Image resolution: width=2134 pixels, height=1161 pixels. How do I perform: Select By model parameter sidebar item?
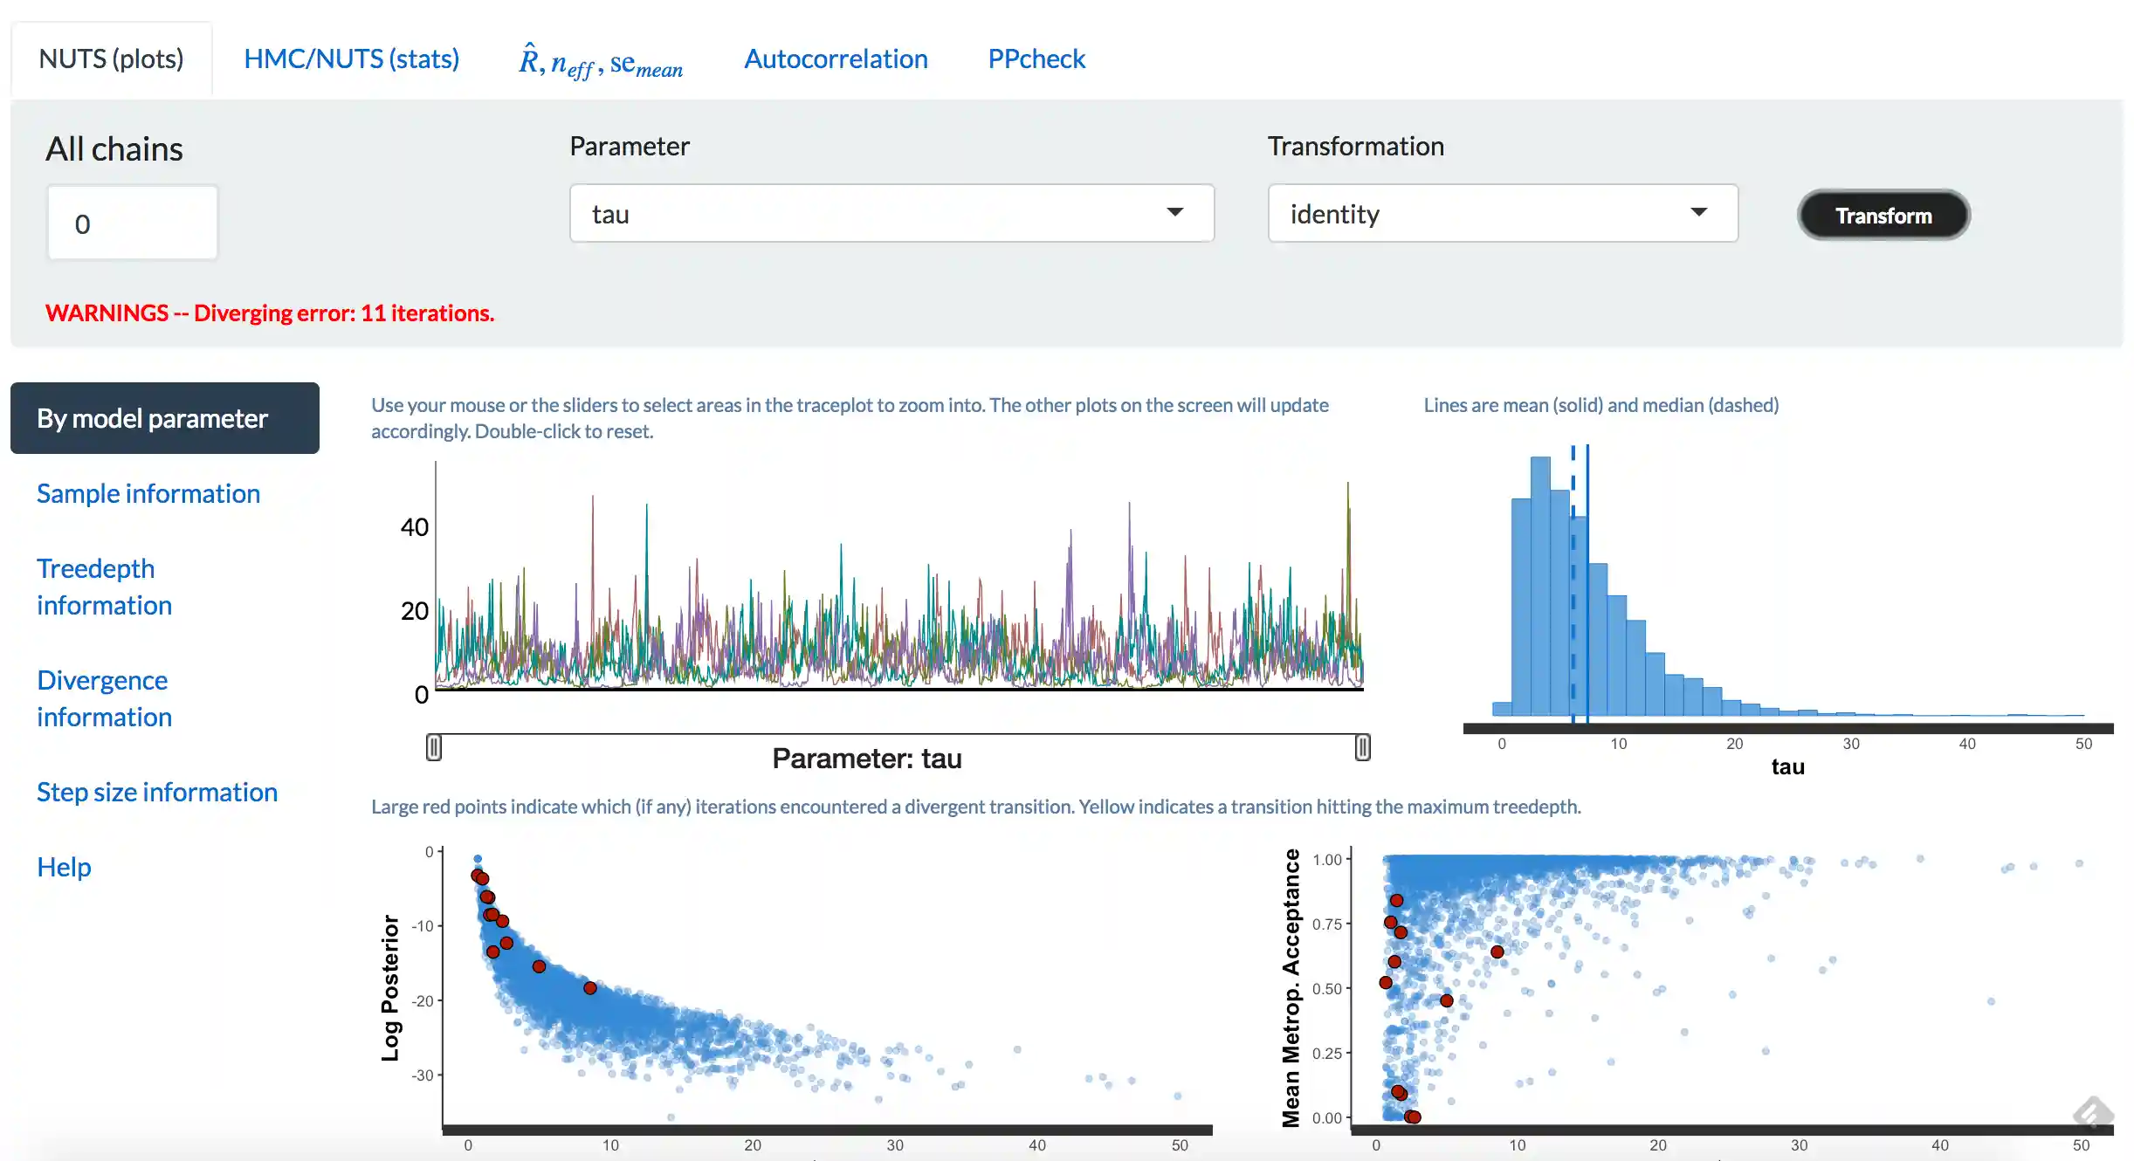[165, 418]
